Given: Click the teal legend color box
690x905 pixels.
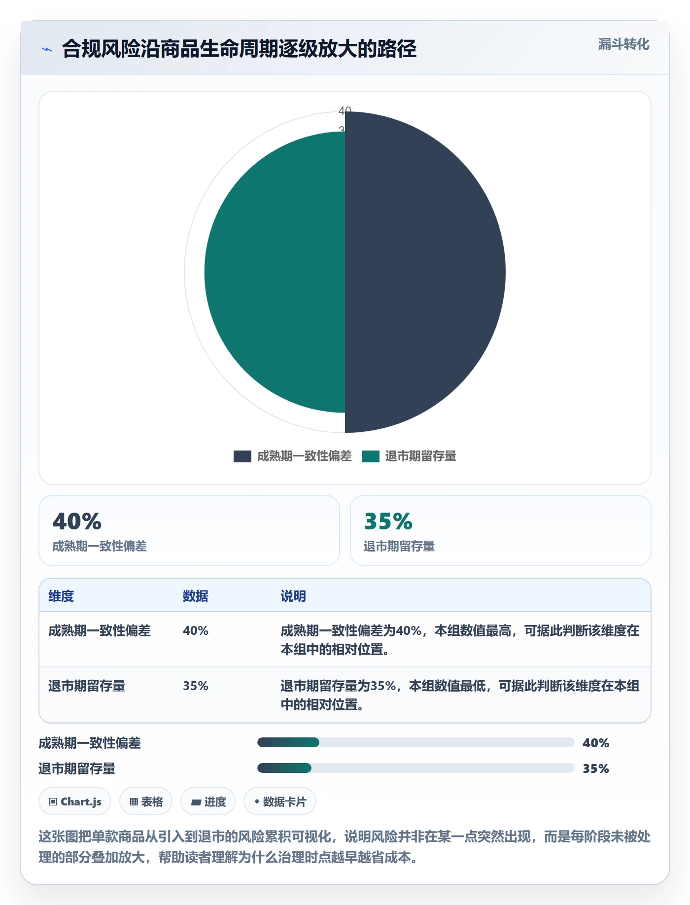Looking at the screenshot, I should (x=371, y=456).
